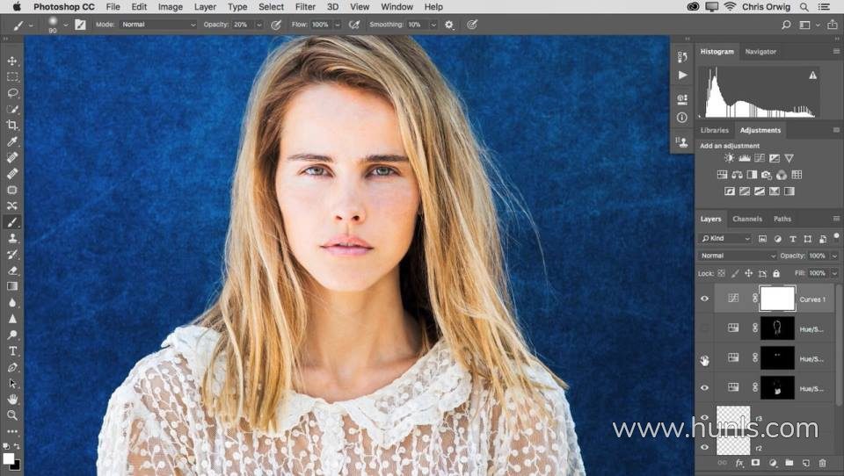Open the Select menu
Screen dimensions: 844x476
pyautogui.click(x=271, y=7)
